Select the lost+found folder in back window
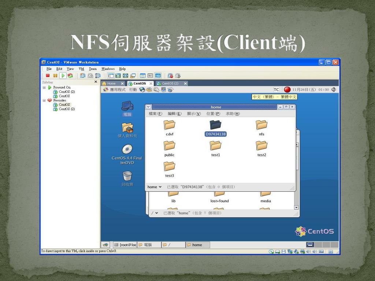The image size is (375, 281). click(219, 198)
